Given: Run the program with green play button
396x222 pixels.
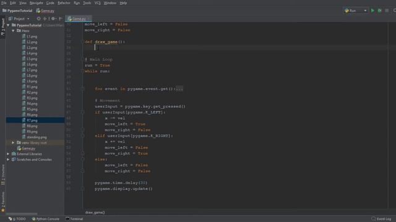Looking at the screenshot, I should tap(372, 10).
